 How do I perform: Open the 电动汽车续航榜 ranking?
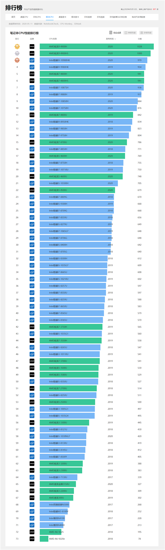138,17
